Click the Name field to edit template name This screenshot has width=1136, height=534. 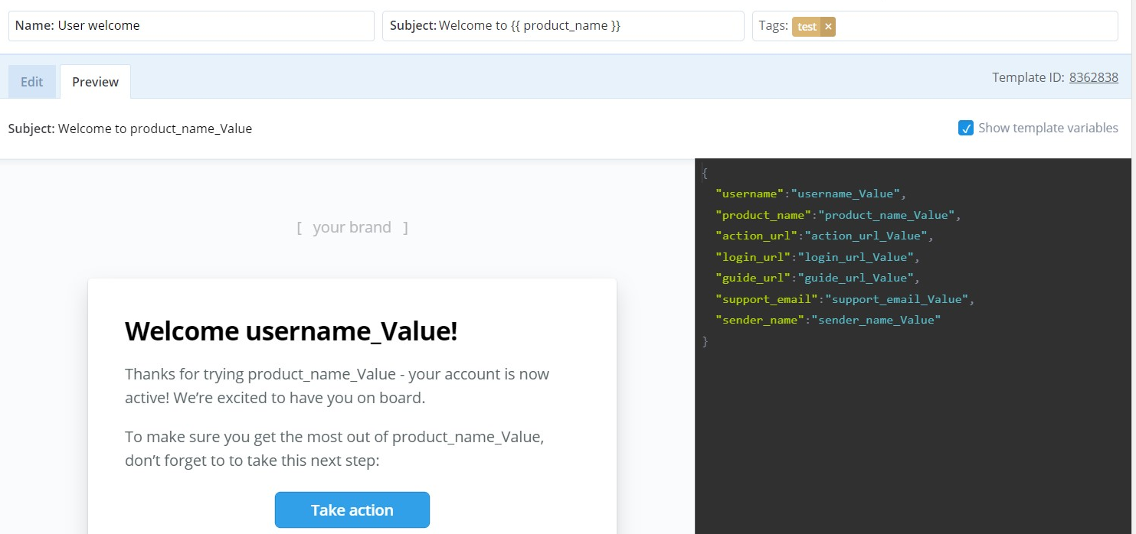coord(192,25)
